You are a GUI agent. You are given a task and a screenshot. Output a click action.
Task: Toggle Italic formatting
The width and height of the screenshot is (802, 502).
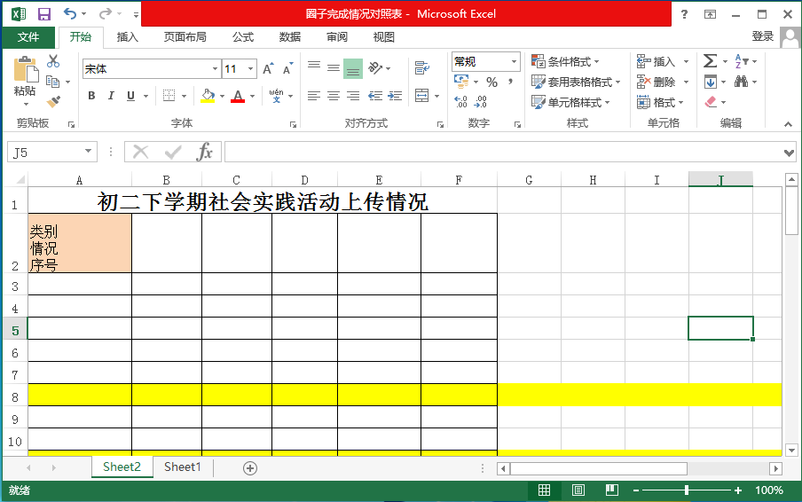tap(111, 96)
